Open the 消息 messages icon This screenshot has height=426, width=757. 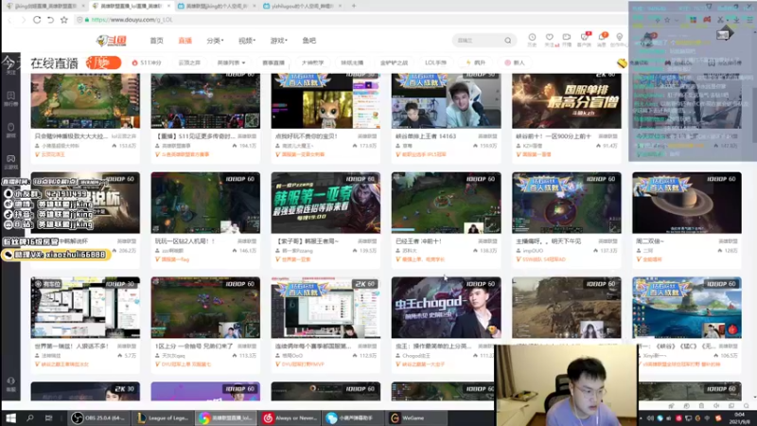[602, 40]
